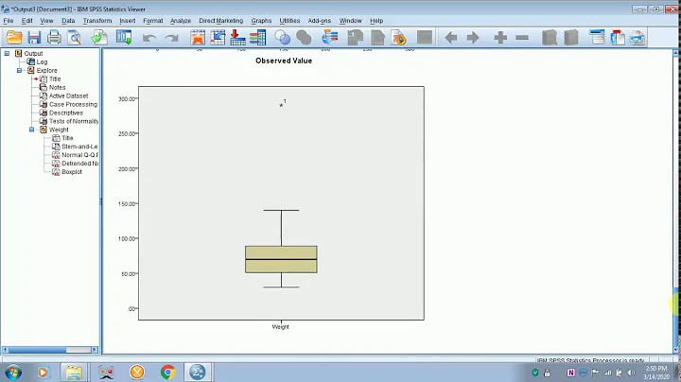
Task: Select Tests of Normality in outline
Action: (x=74, y=121)
